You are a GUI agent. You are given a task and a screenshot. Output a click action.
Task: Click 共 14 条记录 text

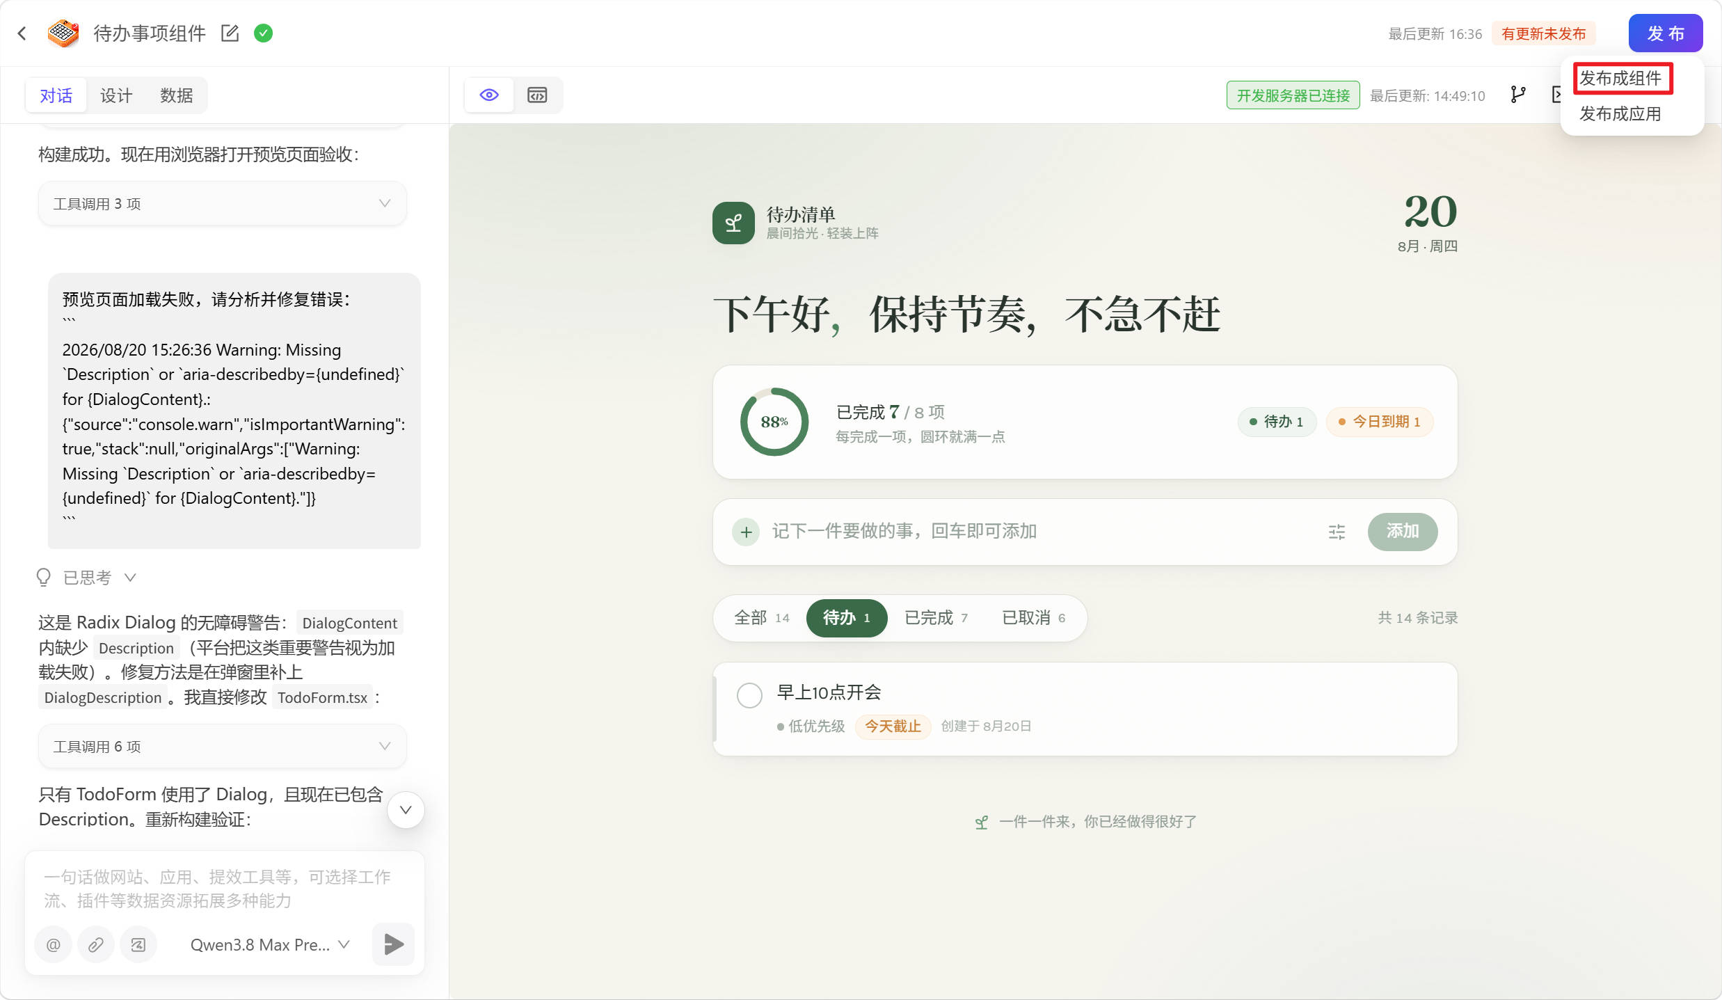[x=1418, y=618]
